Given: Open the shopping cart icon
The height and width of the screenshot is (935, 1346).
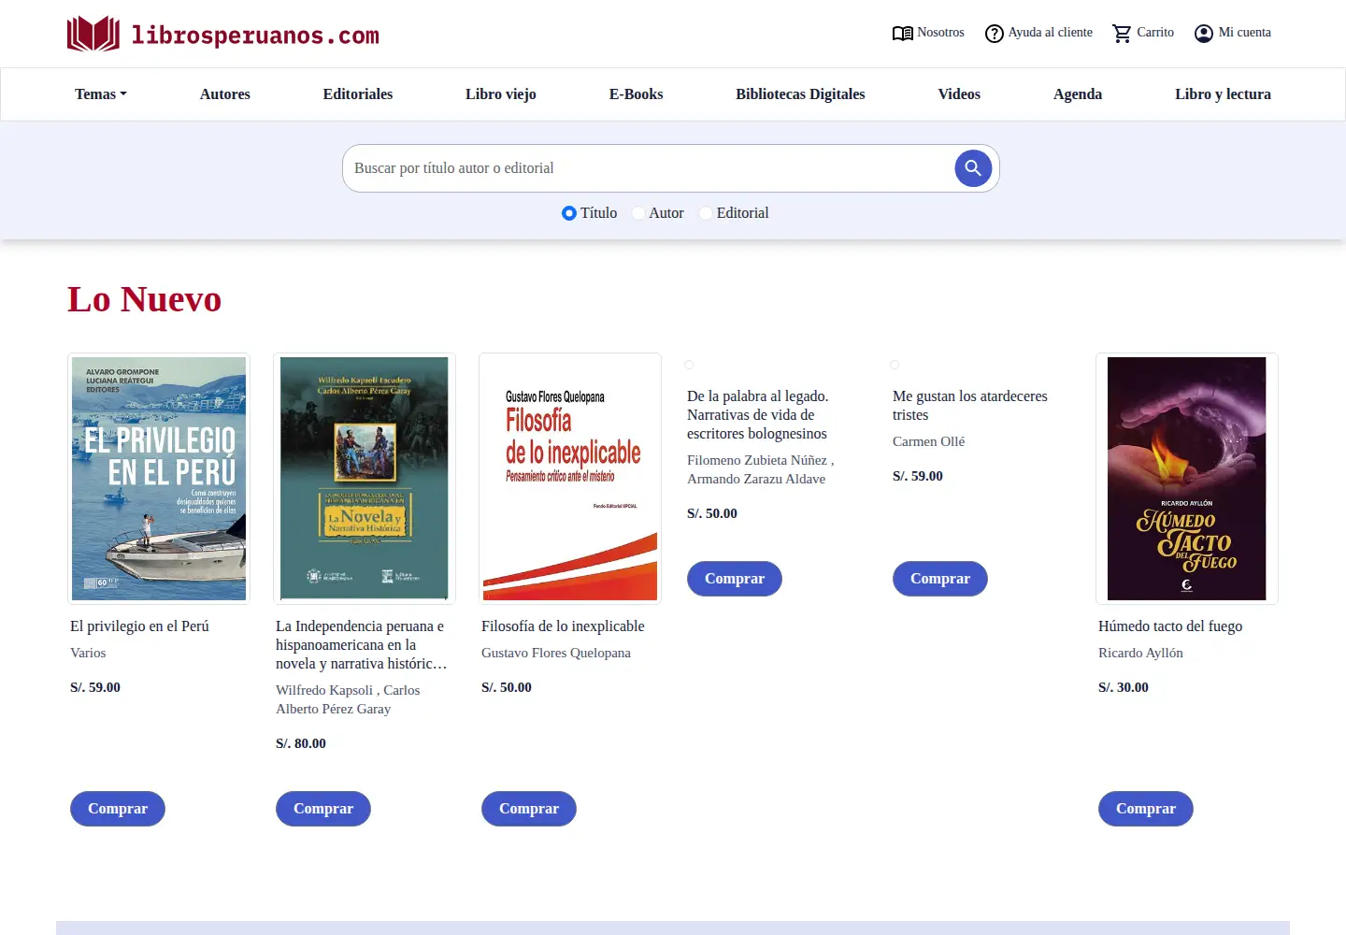Looking at the screenshot, I should 1122,34.
